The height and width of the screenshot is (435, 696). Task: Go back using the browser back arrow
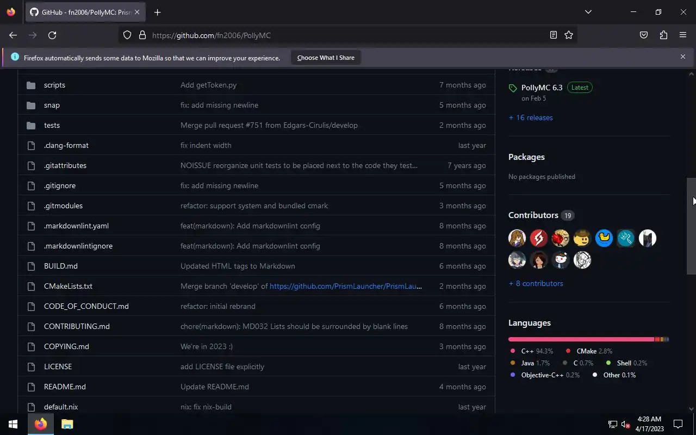13,35
